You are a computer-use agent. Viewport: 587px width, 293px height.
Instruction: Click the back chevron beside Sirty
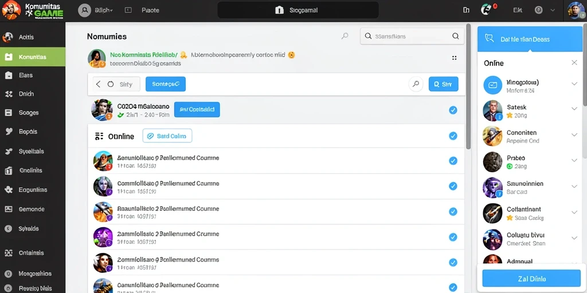pos(99,85)
